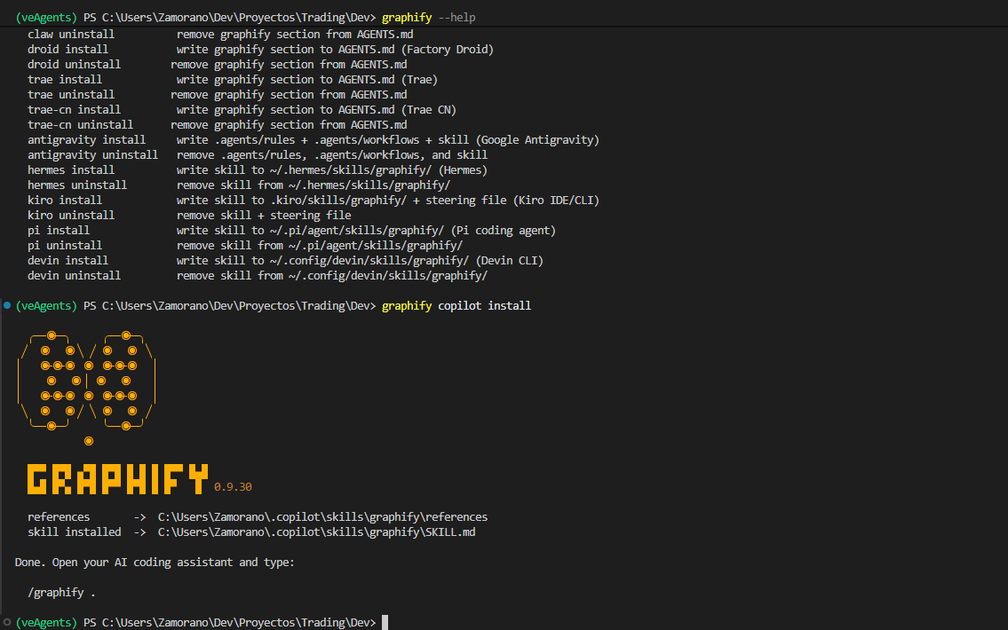Click the '(Kiro IDE/CLI)' description text
Screen dimensions: 1008x630
tap(556, 201)
